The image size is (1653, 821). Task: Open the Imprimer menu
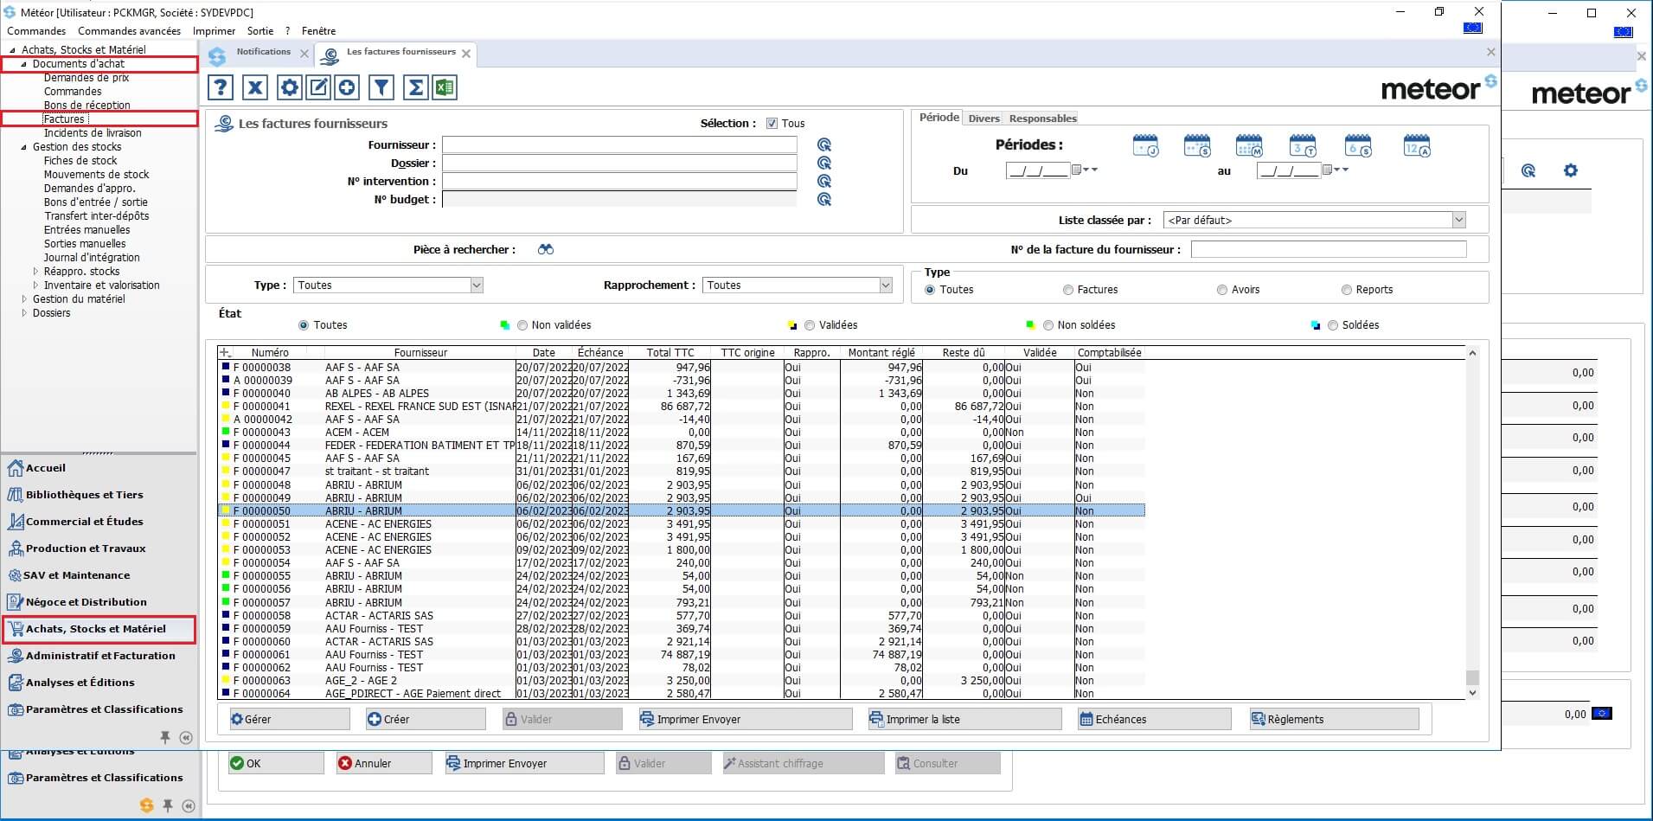coord(215,31)
